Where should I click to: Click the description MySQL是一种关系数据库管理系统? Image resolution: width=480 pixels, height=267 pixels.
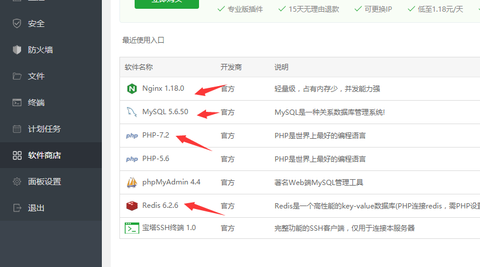(330, 112)
